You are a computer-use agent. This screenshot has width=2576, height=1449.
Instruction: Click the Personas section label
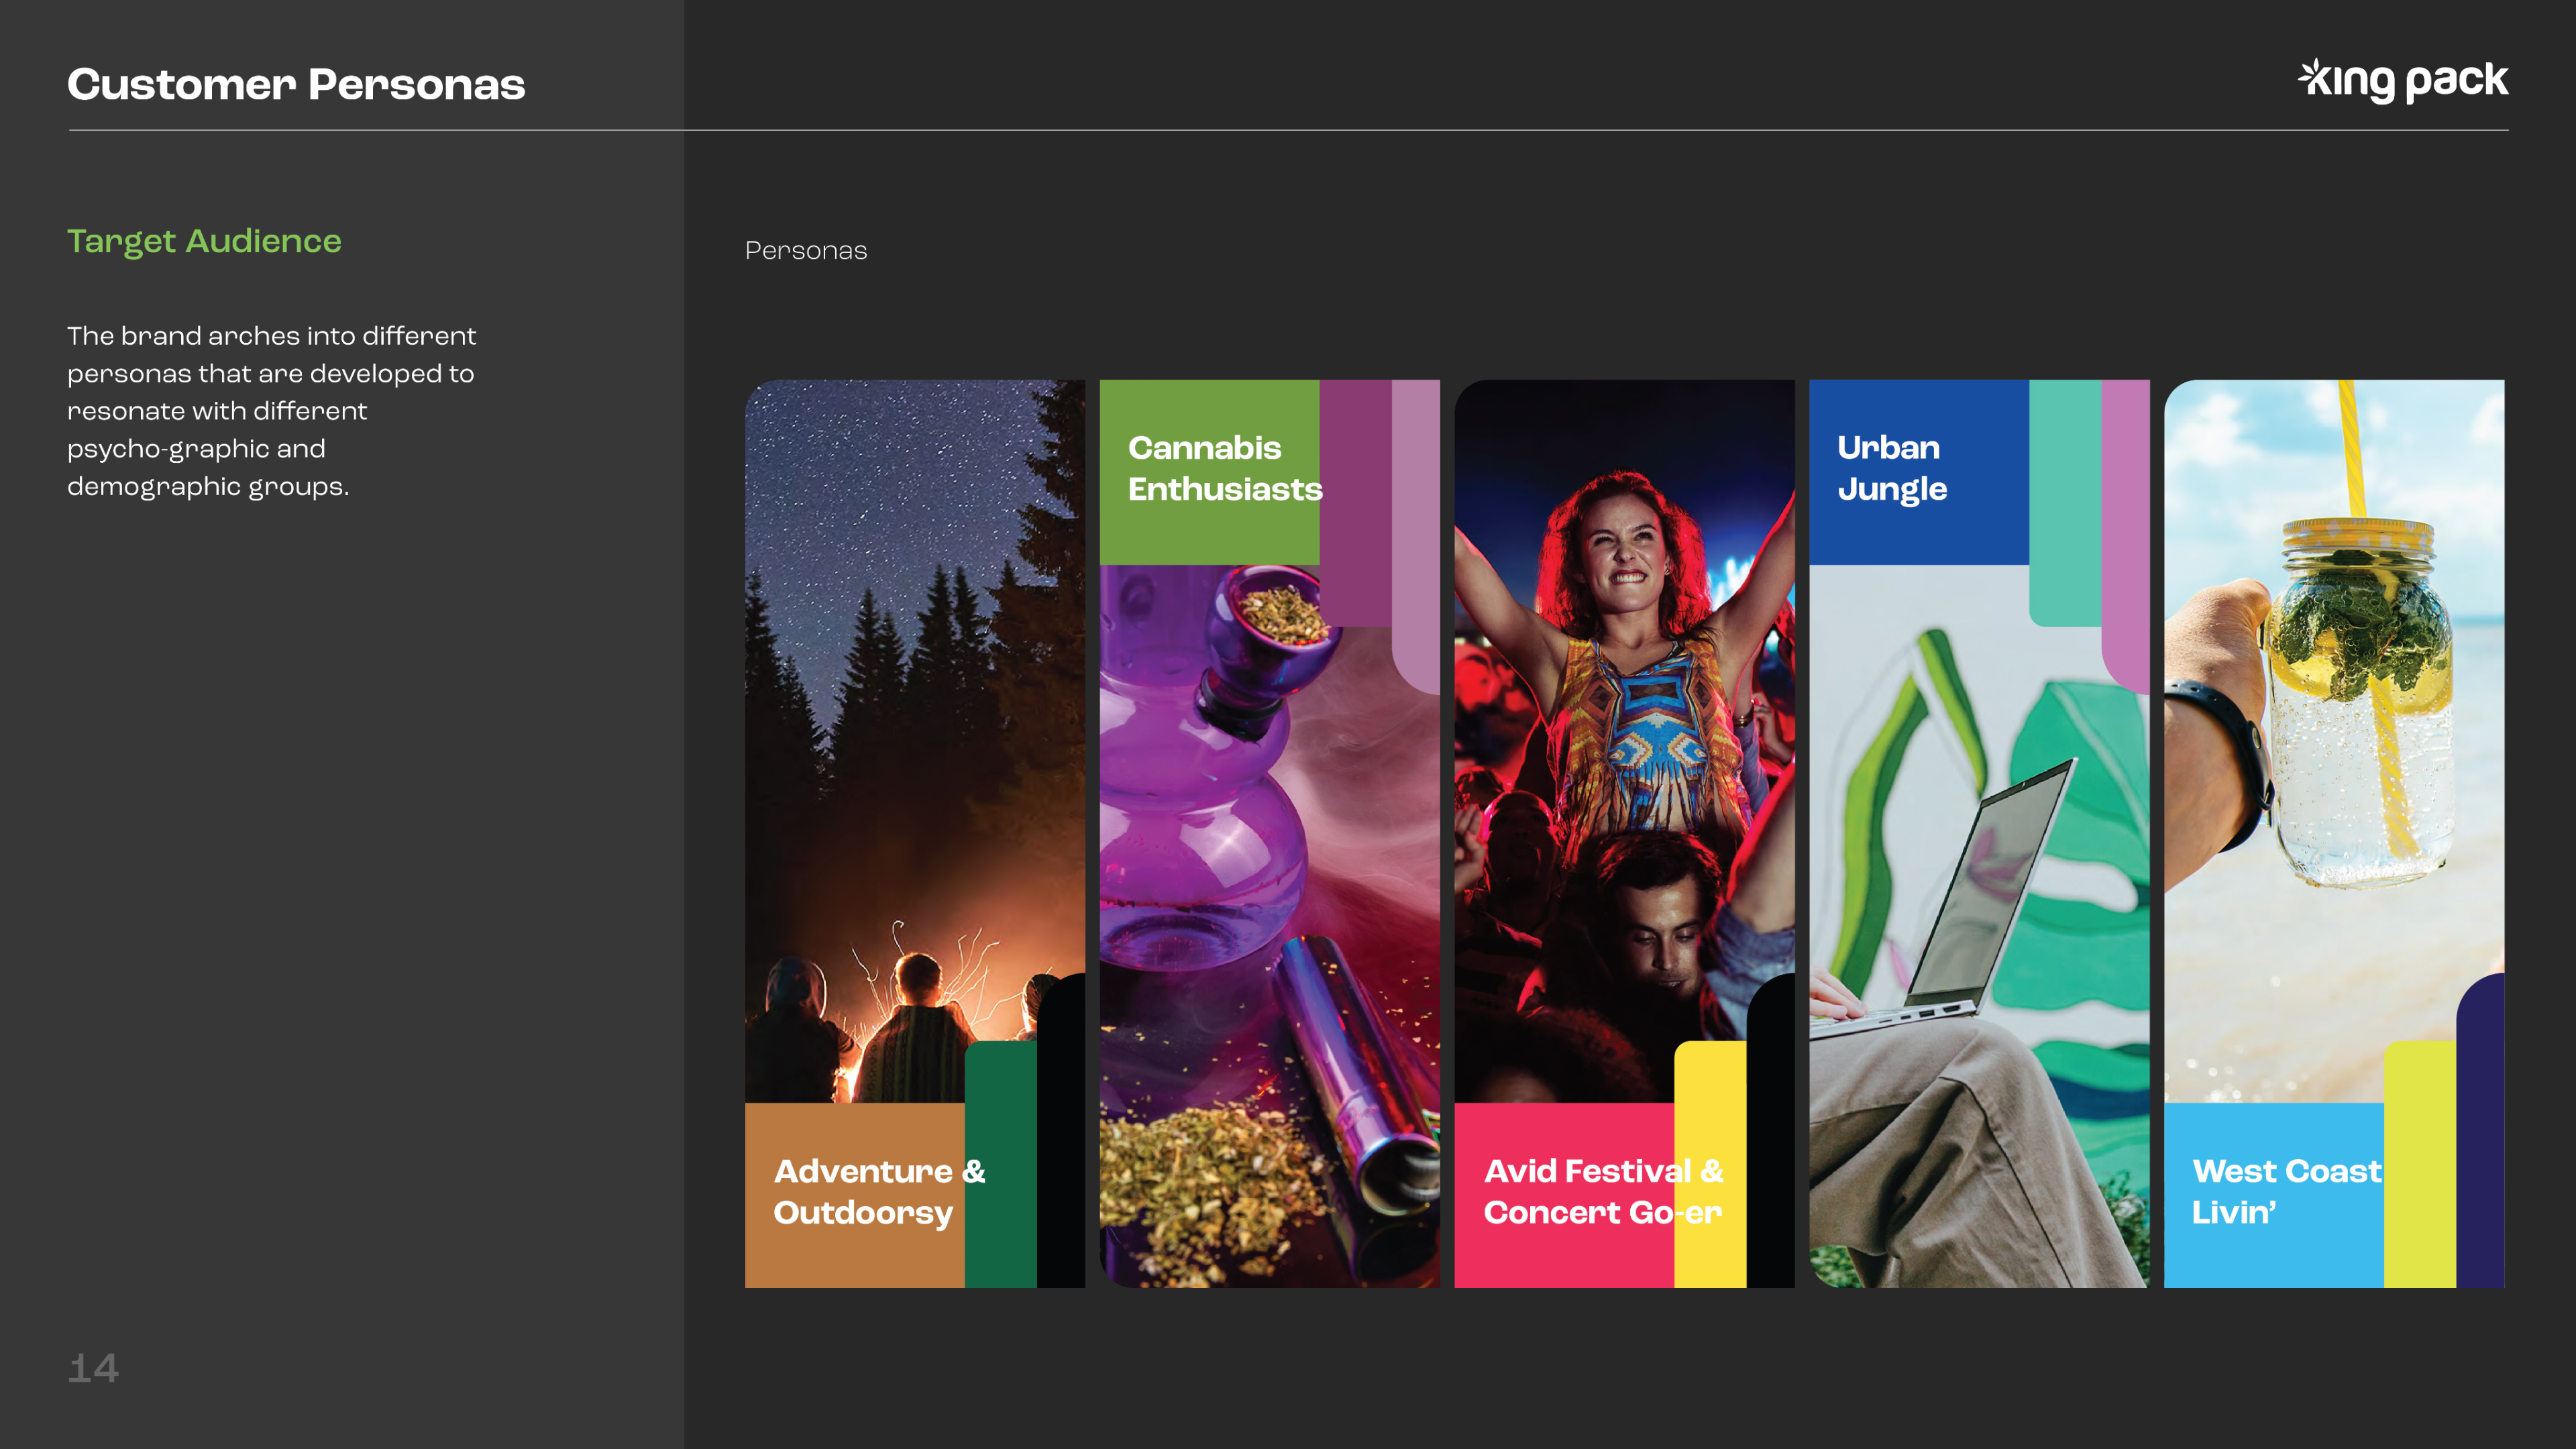[x=805, y=251]
